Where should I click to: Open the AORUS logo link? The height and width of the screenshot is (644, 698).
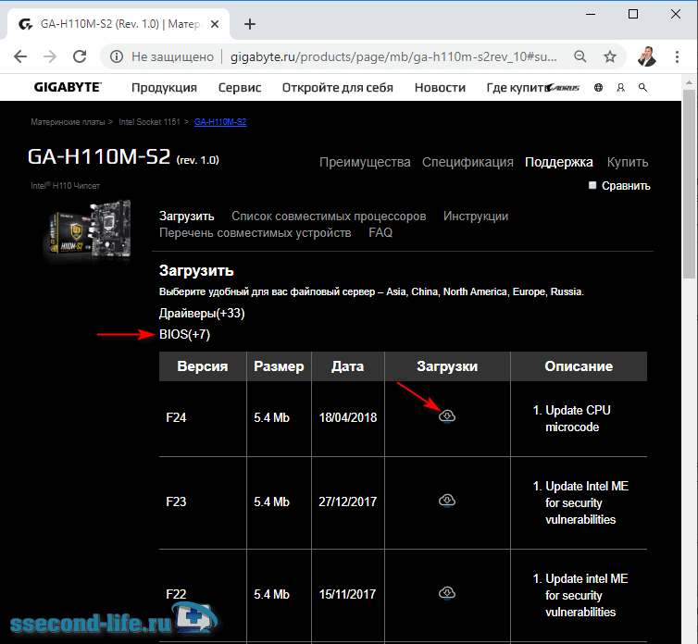pos(564,88)
